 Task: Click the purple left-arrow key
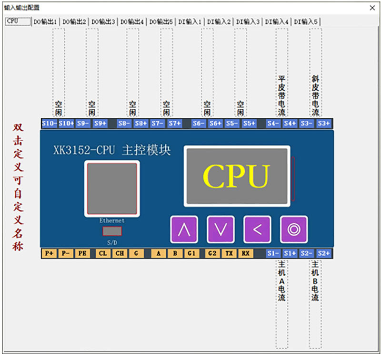[x=257, y=229]
